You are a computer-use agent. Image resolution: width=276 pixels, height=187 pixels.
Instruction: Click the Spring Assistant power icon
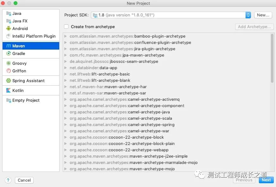click(x=9, y=81)
